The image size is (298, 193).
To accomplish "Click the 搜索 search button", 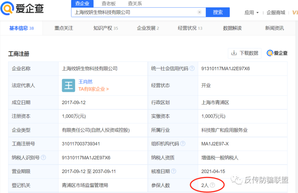I will 218,12.
